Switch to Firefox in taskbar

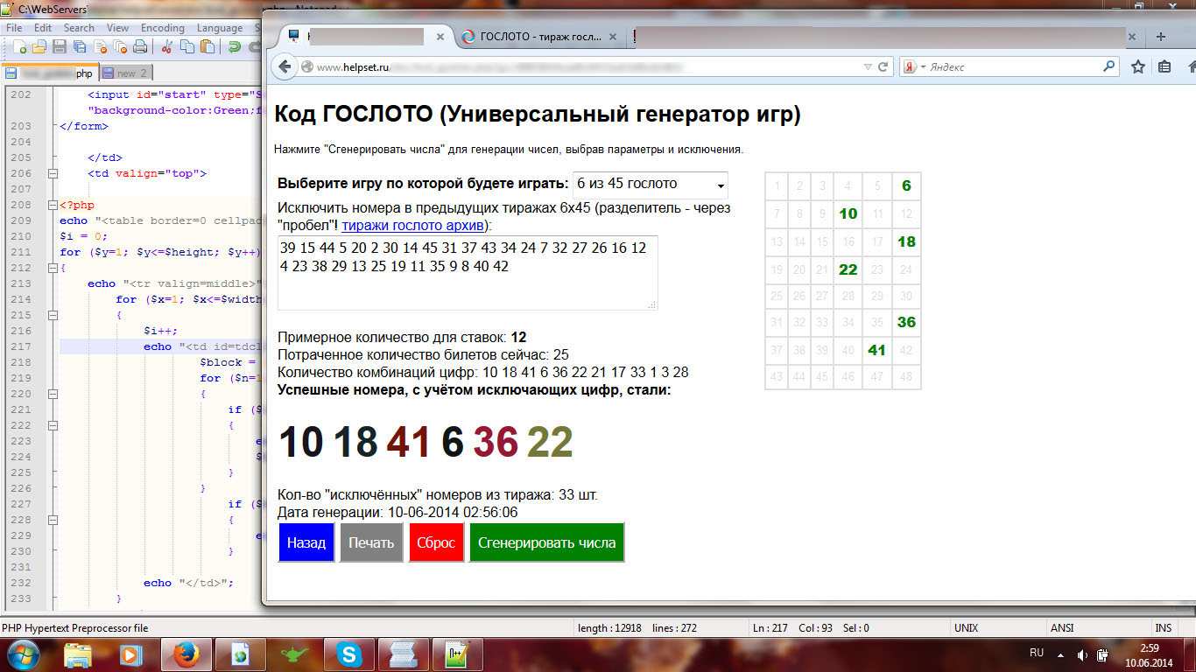click(186, 654)
